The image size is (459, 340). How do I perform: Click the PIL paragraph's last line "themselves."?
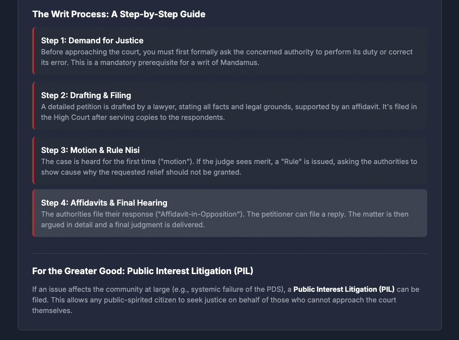click(x=52, y=311)
